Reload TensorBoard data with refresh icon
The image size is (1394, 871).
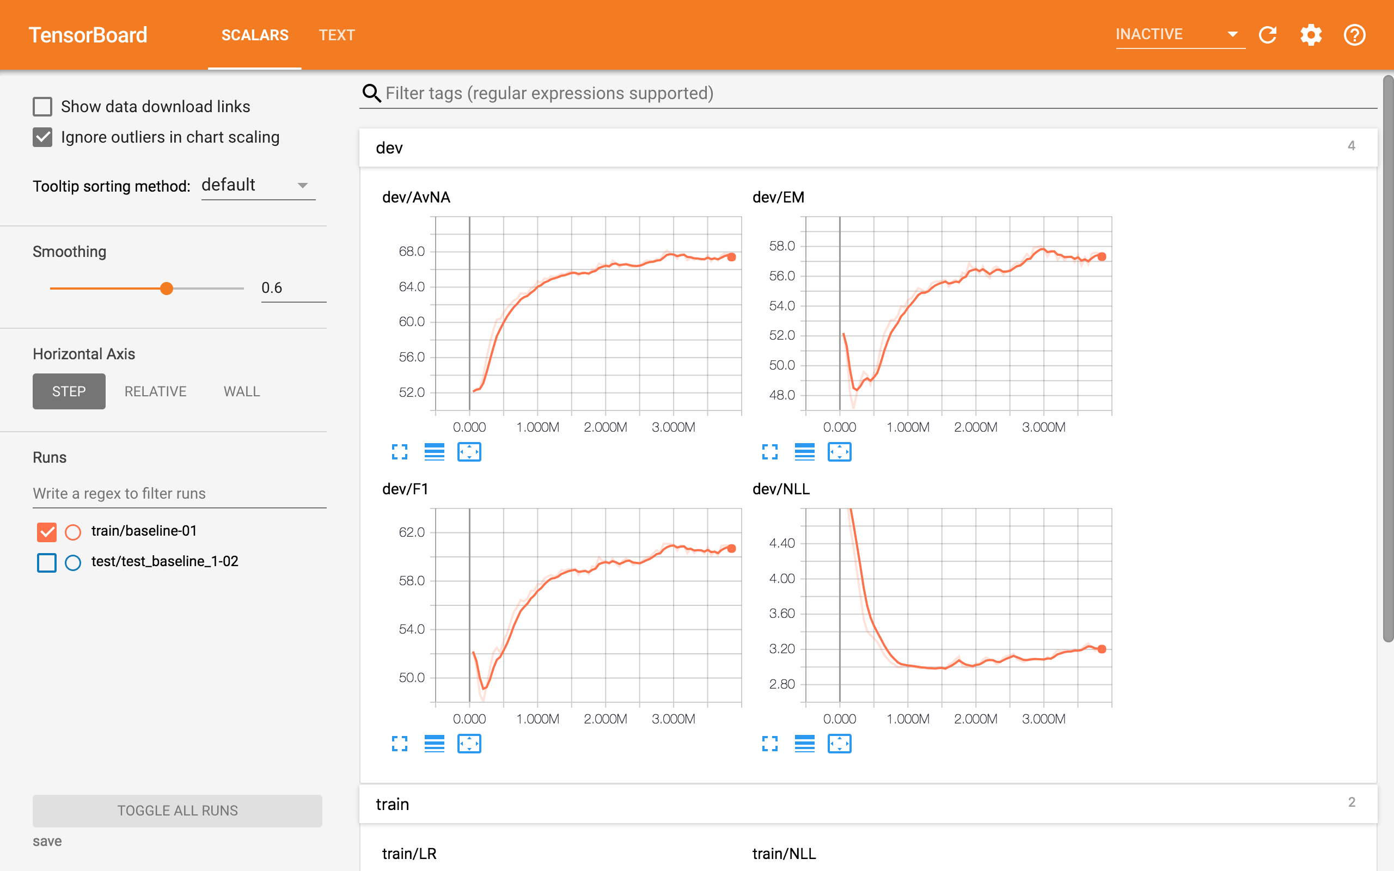1268,35
